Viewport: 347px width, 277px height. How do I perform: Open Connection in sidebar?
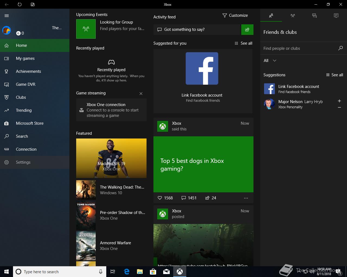[x=35, y=149]
